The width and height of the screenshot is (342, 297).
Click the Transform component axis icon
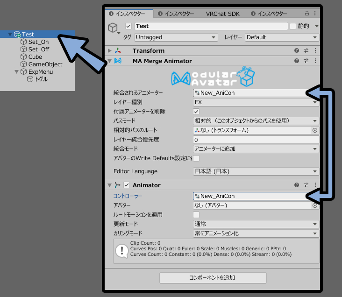[118, 50]
